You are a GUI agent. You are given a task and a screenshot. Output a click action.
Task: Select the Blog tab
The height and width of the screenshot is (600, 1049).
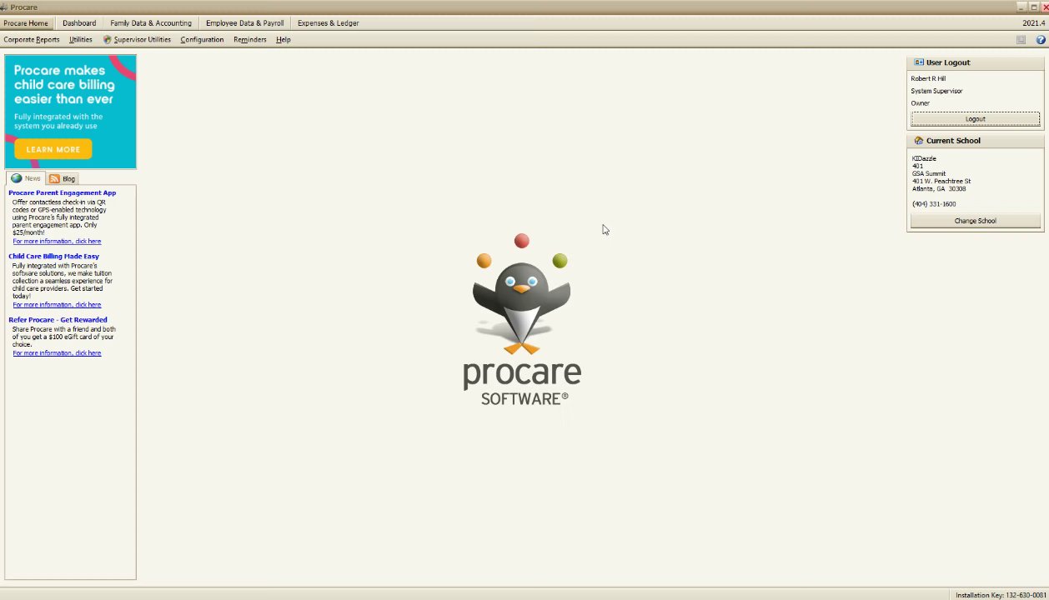click(63, 178)
